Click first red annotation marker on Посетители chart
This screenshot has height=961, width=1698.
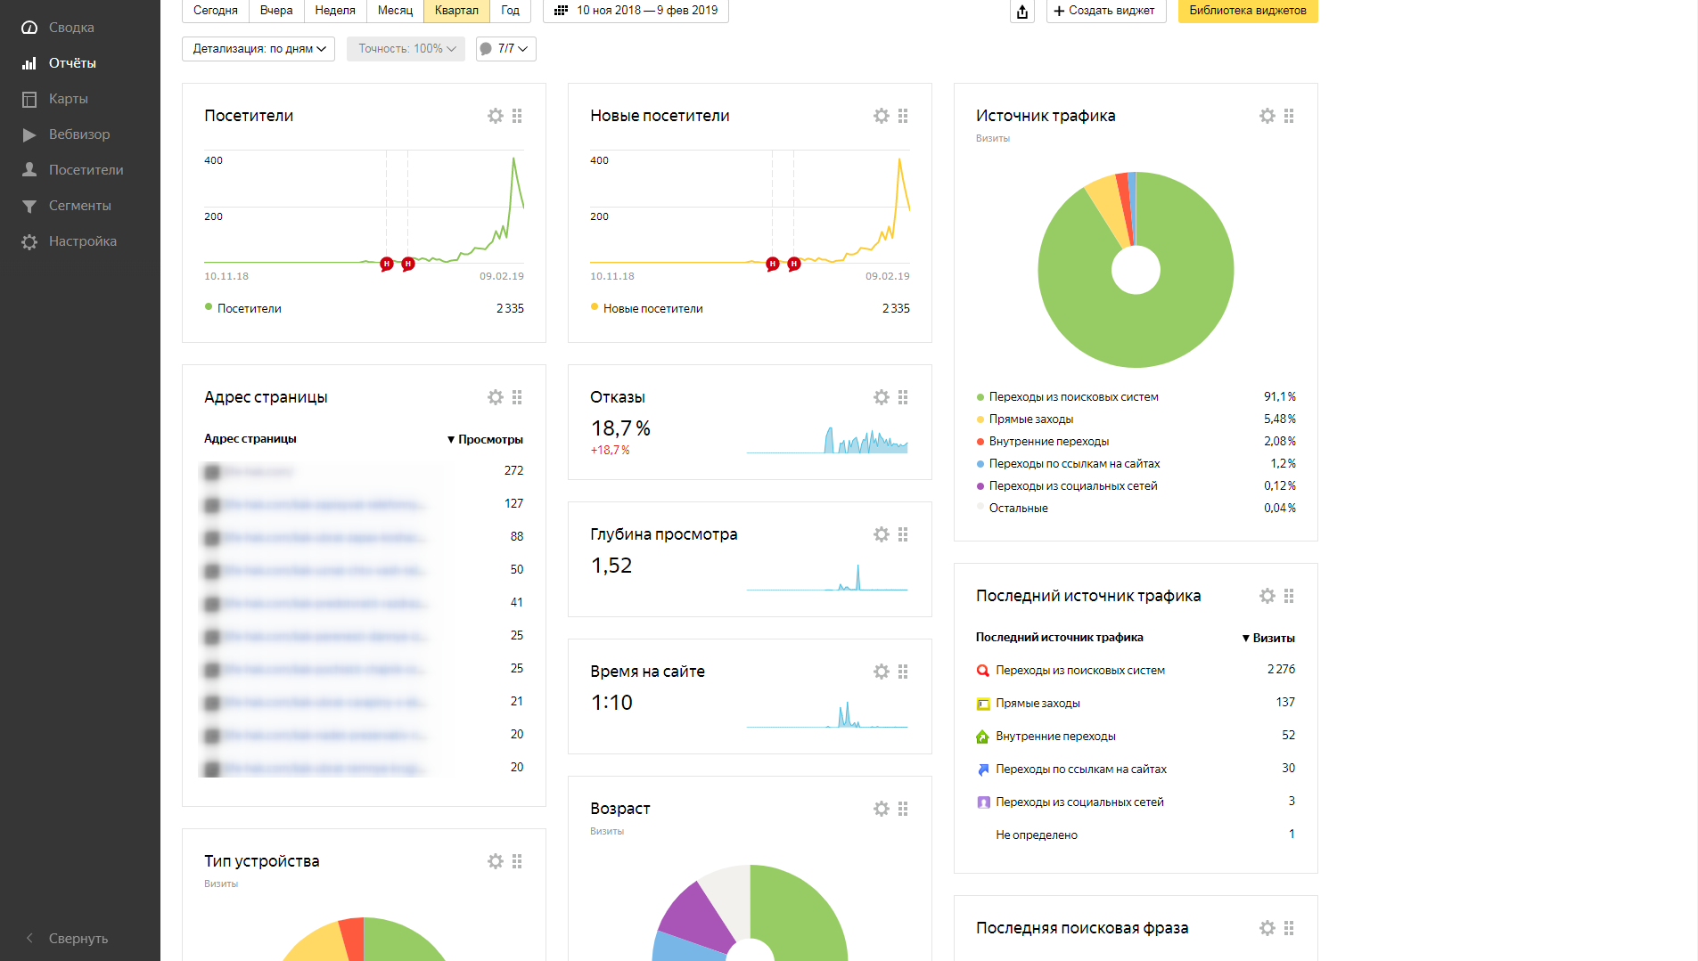tap(387, 264)
